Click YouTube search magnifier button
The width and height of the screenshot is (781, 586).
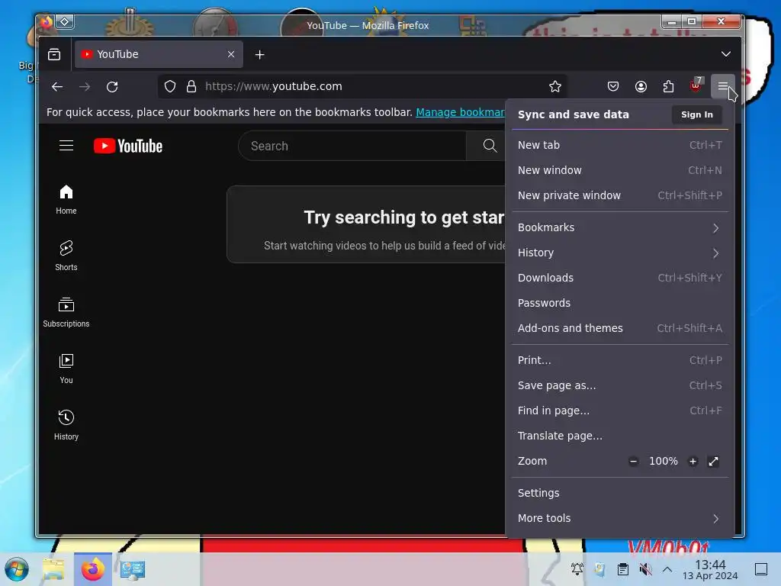pos(490,146)
